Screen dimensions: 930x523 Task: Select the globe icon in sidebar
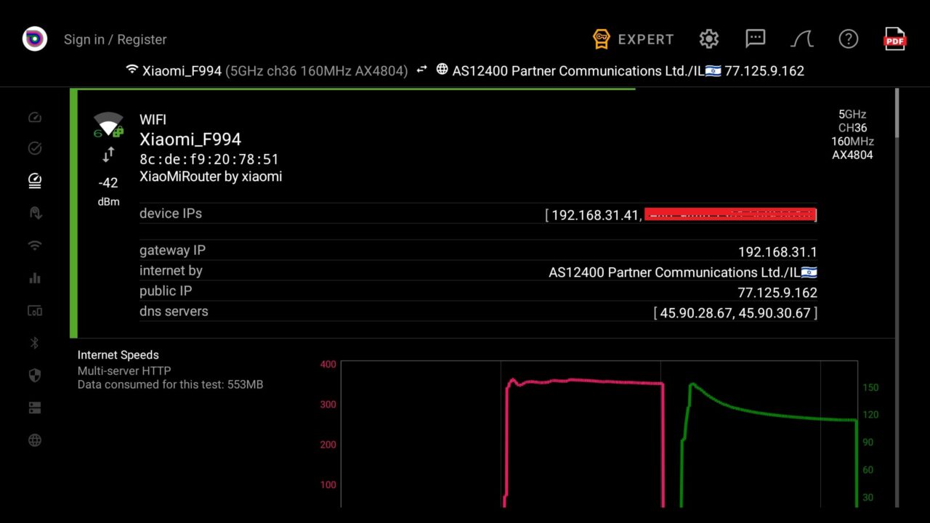pos(34,440)
